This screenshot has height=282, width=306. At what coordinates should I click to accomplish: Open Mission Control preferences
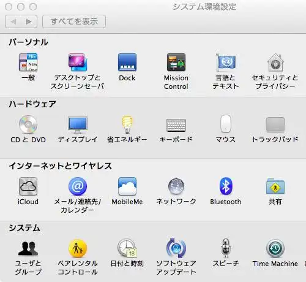(176, 63)
